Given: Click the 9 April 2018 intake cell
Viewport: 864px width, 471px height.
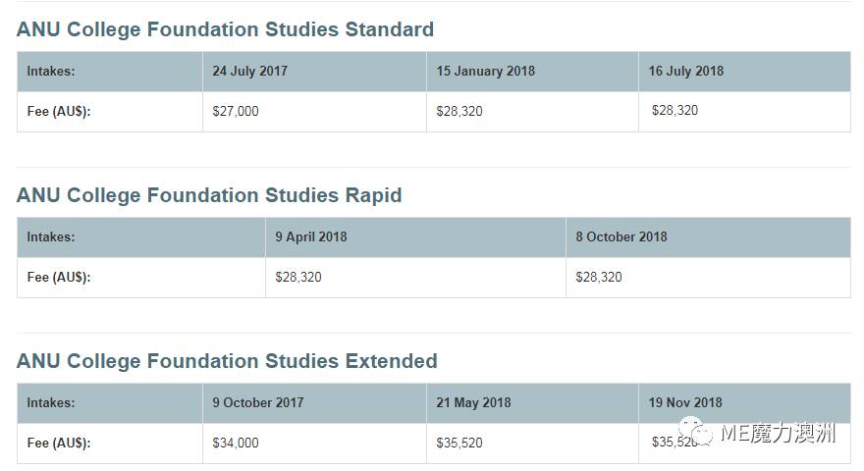Looking at the screenshot, I should pyautogui.click(x=415, y=236).
